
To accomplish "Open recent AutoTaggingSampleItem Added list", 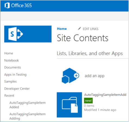I will 27,105.
